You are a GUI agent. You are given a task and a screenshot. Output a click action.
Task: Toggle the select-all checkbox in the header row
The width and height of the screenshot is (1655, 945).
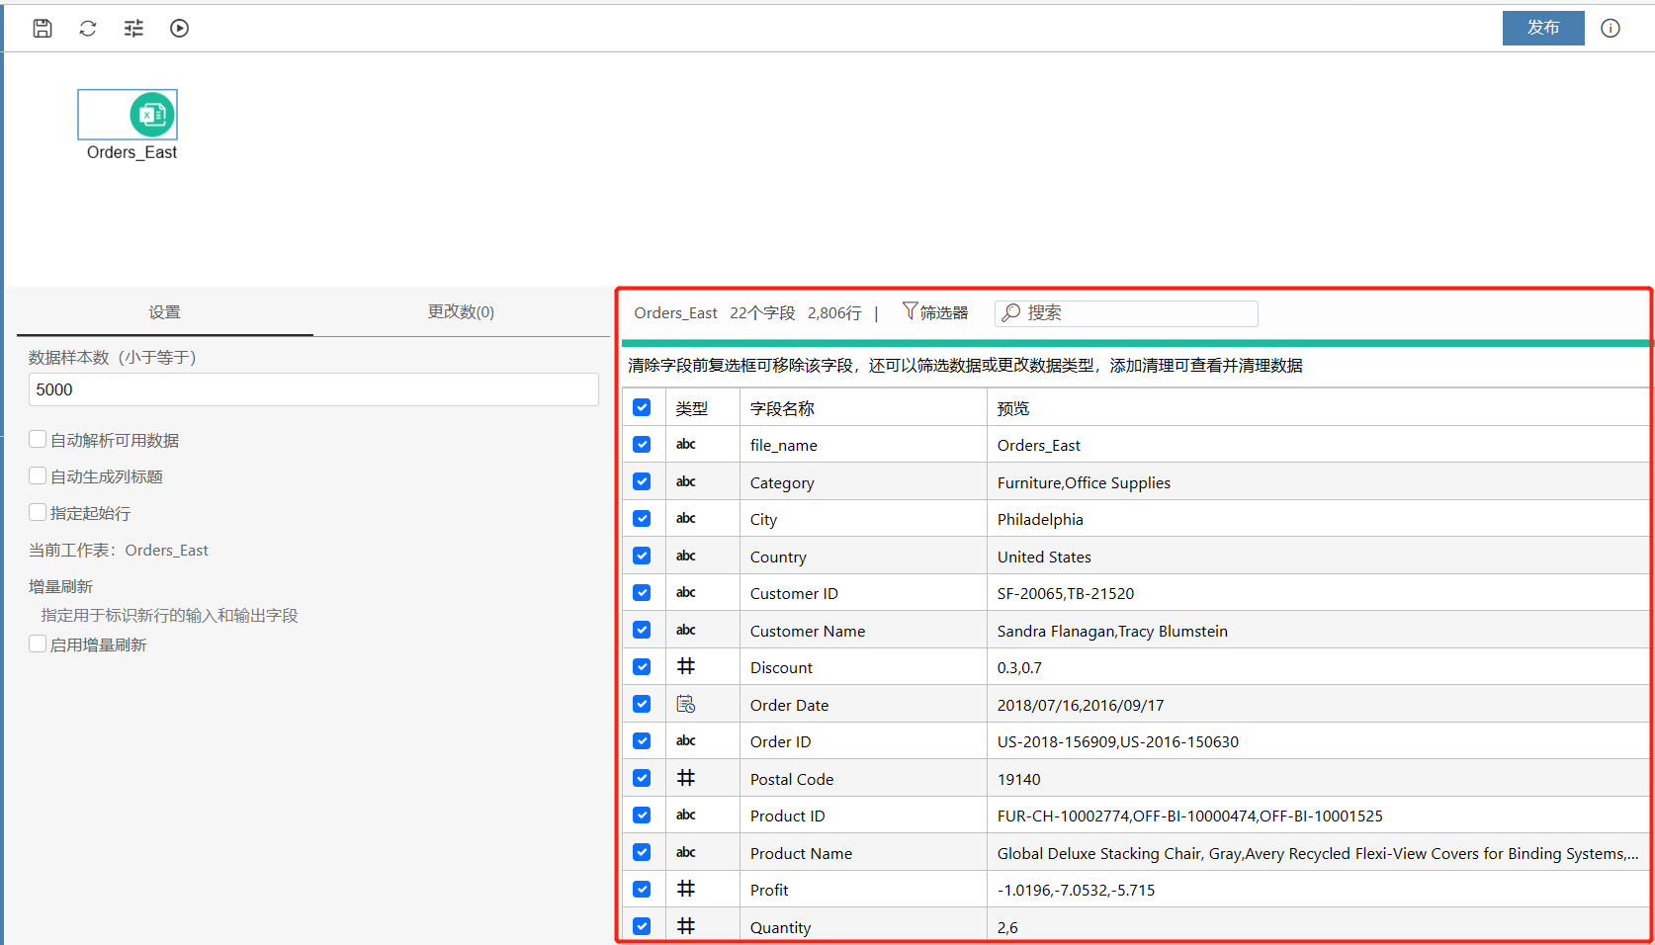click(642, 407)
